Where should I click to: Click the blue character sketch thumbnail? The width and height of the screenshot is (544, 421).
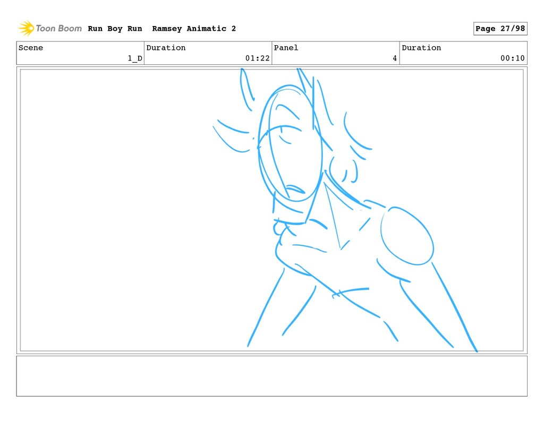tap(271, 210)
